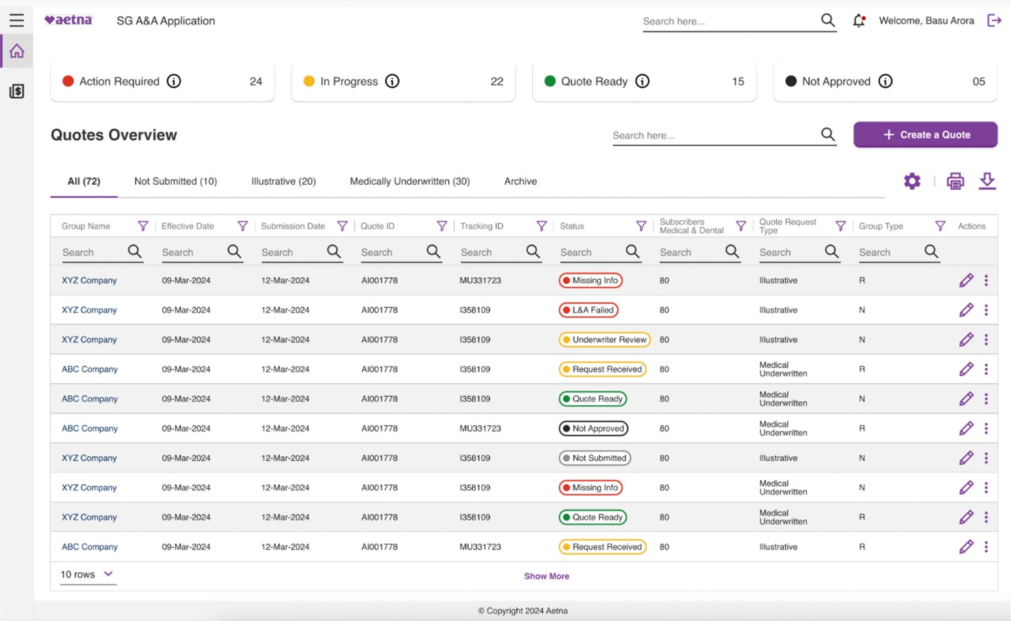Open the hamburger navigation menu
This screenshot has width=1011, height=621.
17,20
